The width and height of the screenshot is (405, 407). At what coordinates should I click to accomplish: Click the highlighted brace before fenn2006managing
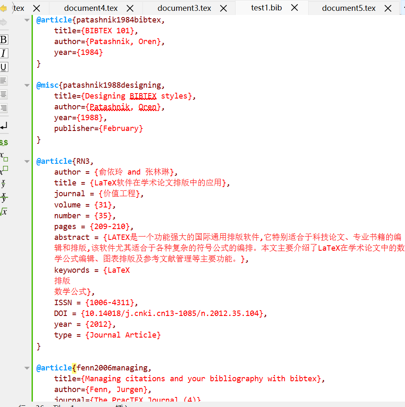74,368
